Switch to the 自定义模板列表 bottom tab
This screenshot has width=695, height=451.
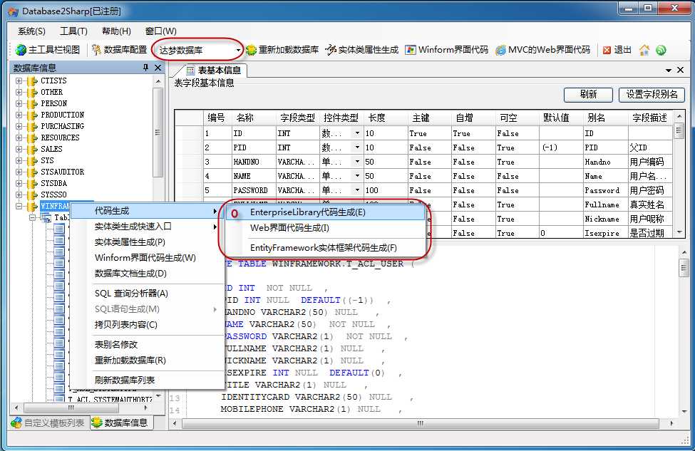[x=48, y=423]
